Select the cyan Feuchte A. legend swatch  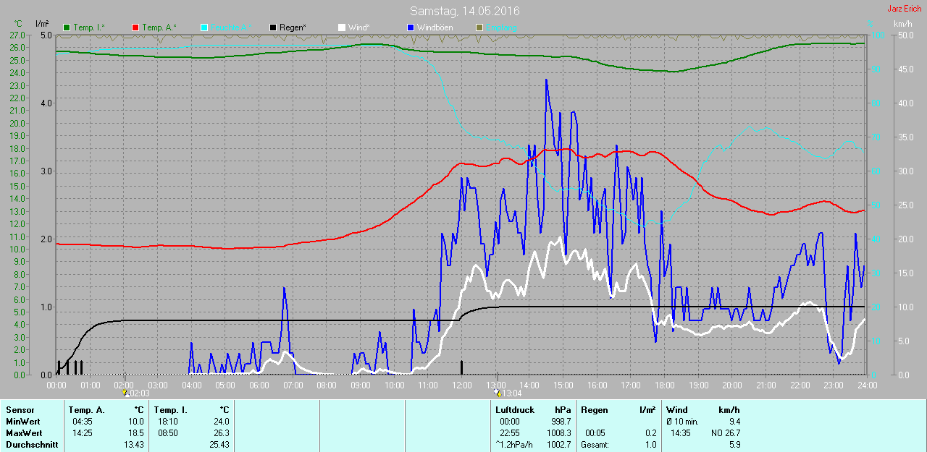tap(204, 27)
